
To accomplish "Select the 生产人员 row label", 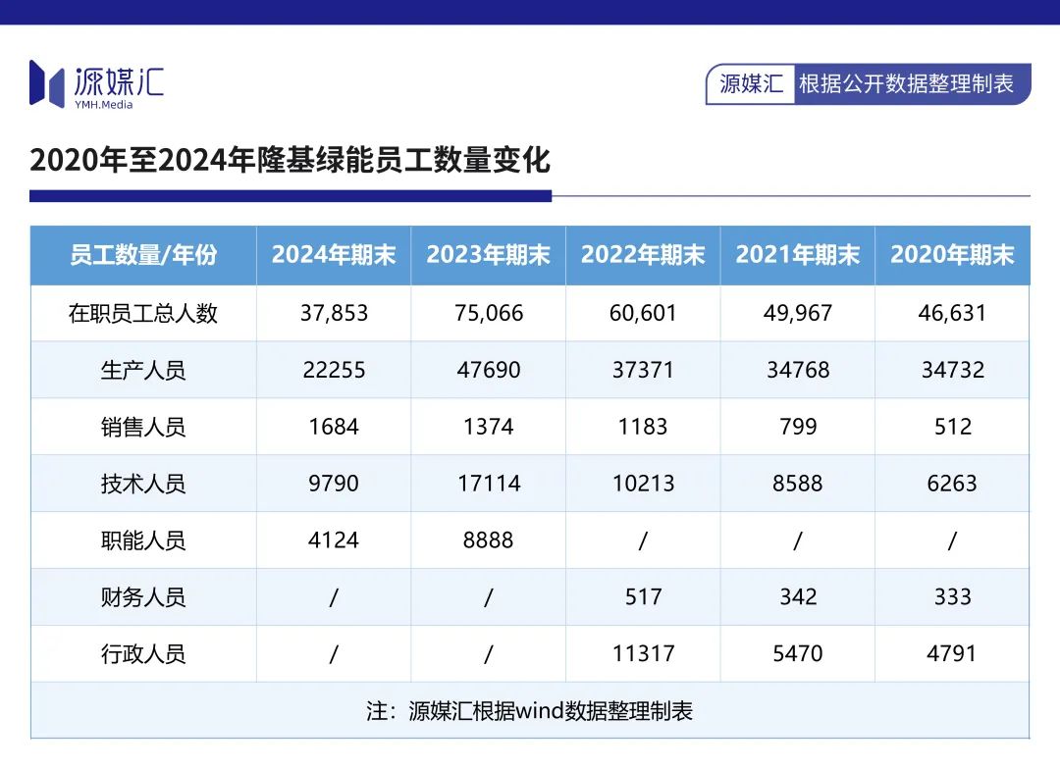I will 143,370.
